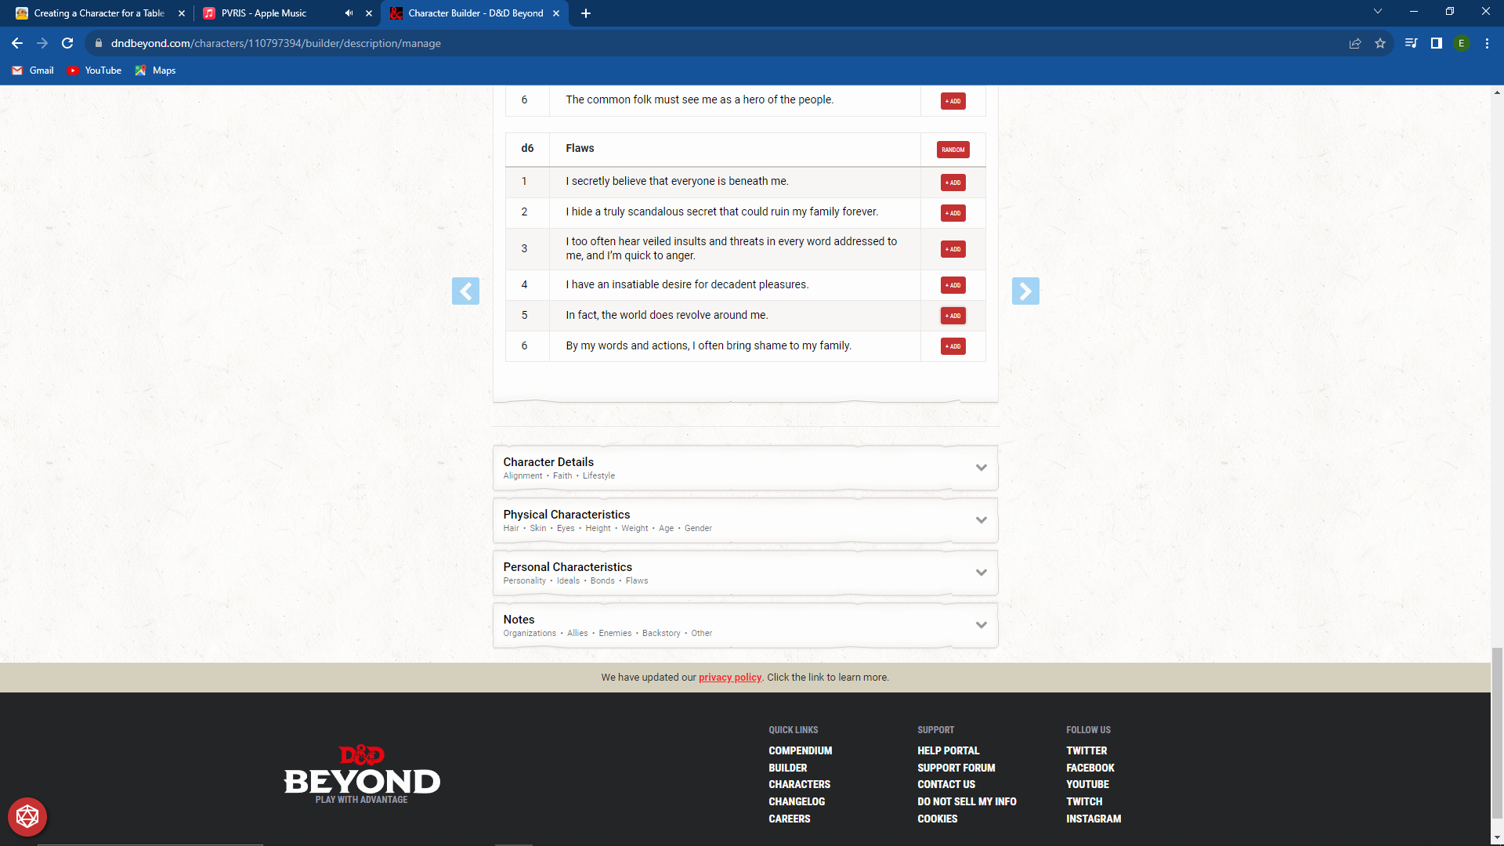This screenshot has height=846, width=1504.
Task: Open the privacy policy link
Action: pos(730,677)
